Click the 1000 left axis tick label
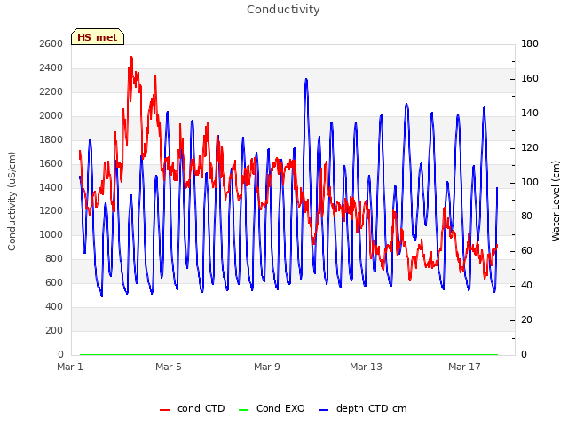The image size is (568, 426). tap(51, 234)
